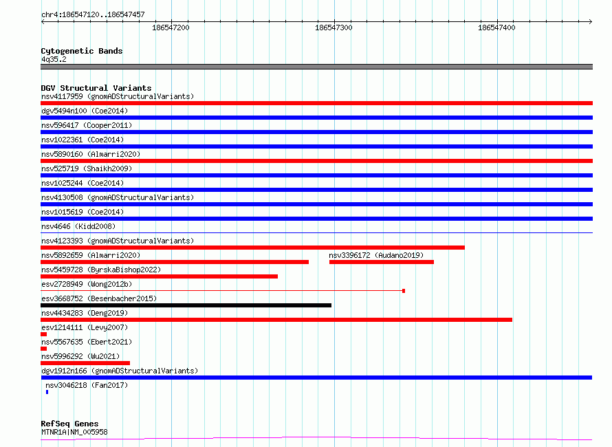Screen dimensions: 612x447
Task: Click the red bar for nsv3396172
Action: pos(382,262)
